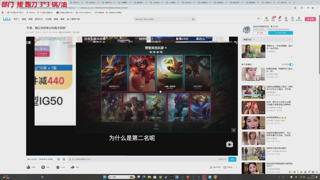
Task: Click the 充电 charge button
Action: 260,33
